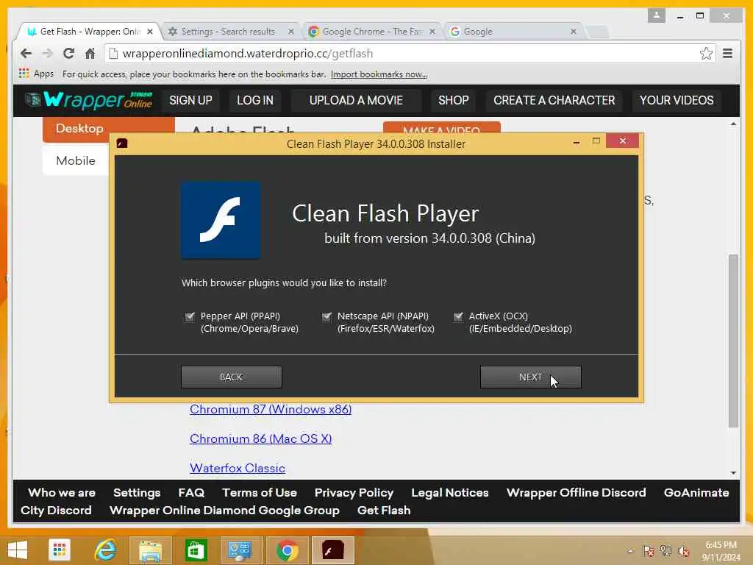Click the Wrapper Online logo
This screenshot has height=565, width=753.
pos(89,100)
